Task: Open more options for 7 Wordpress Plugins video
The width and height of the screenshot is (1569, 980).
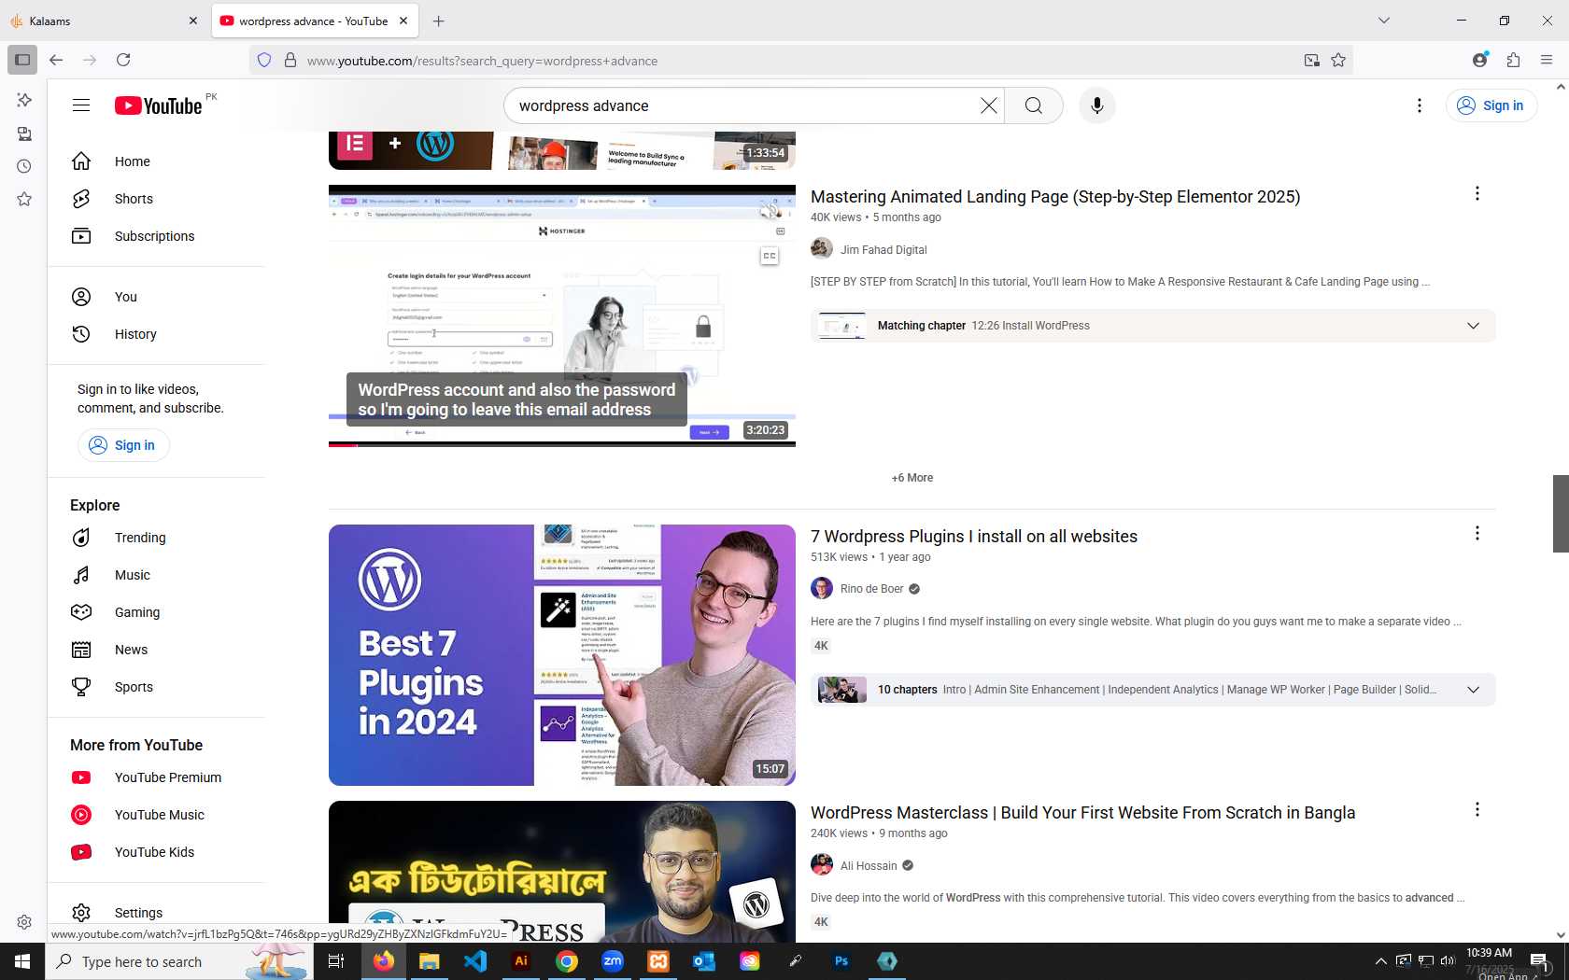Action: [x=1477, y=533]
